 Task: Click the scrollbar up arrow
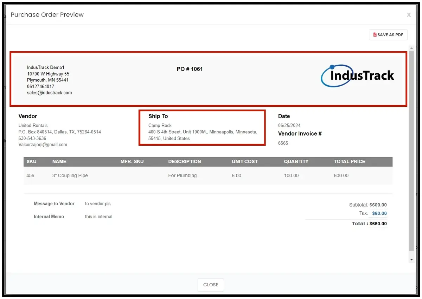click(412, 47)
